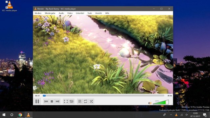Seek within the playback progress bar
The image size is (210, 118).
click(104, 96)
